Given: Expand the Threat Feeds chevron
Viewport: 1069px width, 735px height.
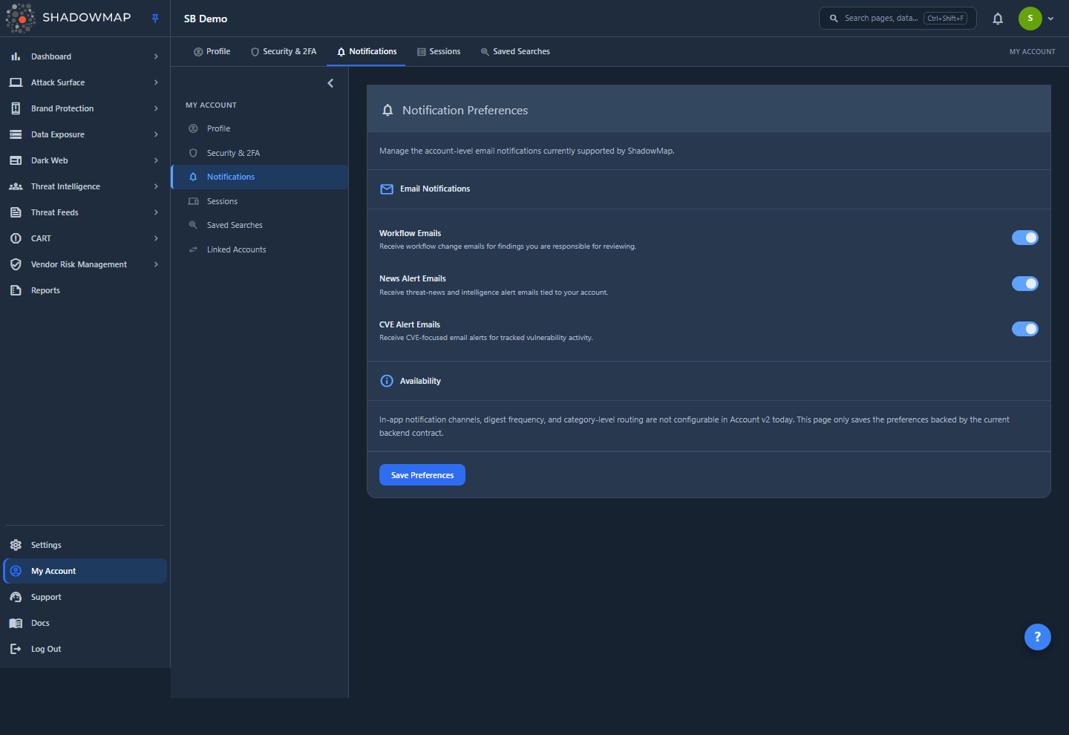Looking at the screenshot, I should tap(156, 212).
